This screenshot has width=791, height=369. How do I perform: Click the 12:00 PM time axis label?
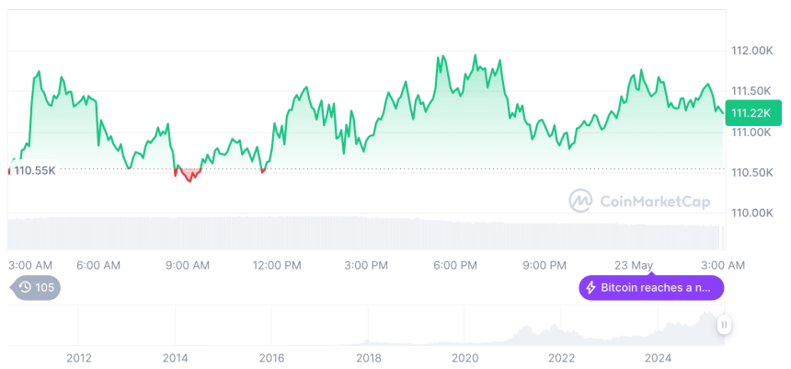coord(276,265)
